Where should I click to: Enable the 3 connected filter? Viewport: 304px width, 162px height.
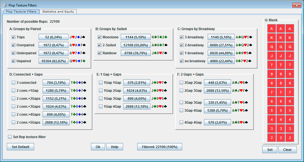(x=13, y=83)
